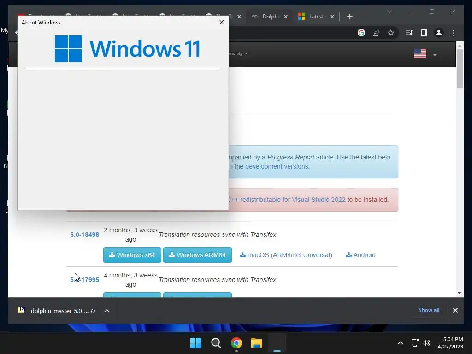Viewport: 472px width, 354px height.
Task: Close the Dolphin tab
Action: (286, 17)
